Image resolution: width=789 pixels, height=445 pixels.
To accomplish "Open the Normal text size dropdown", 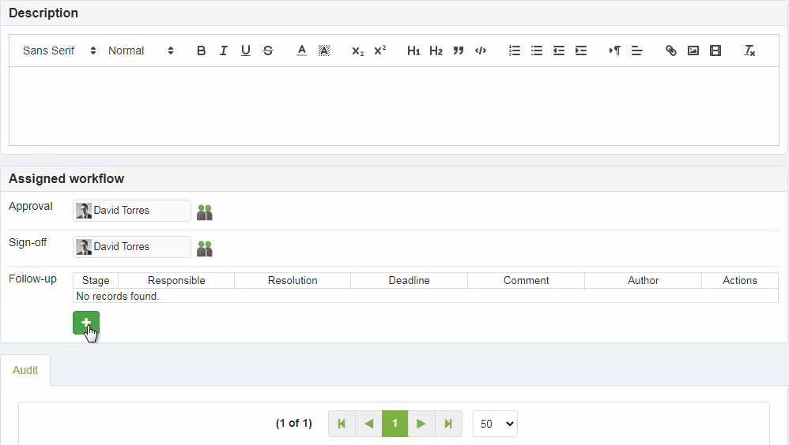I will point(141,50).
